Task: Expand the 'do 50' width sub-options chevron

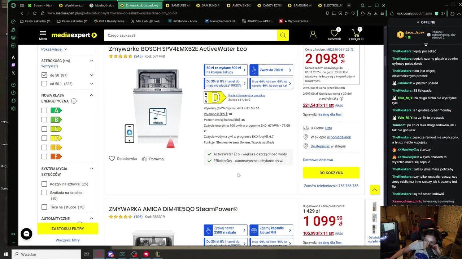Action: click(x=92, y=75)
